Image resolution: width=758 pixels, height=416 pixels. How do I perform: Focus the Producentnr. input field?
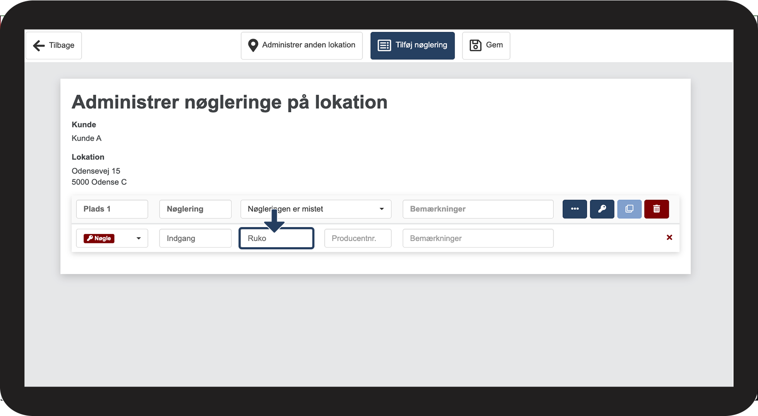click(x=358, y=238)
